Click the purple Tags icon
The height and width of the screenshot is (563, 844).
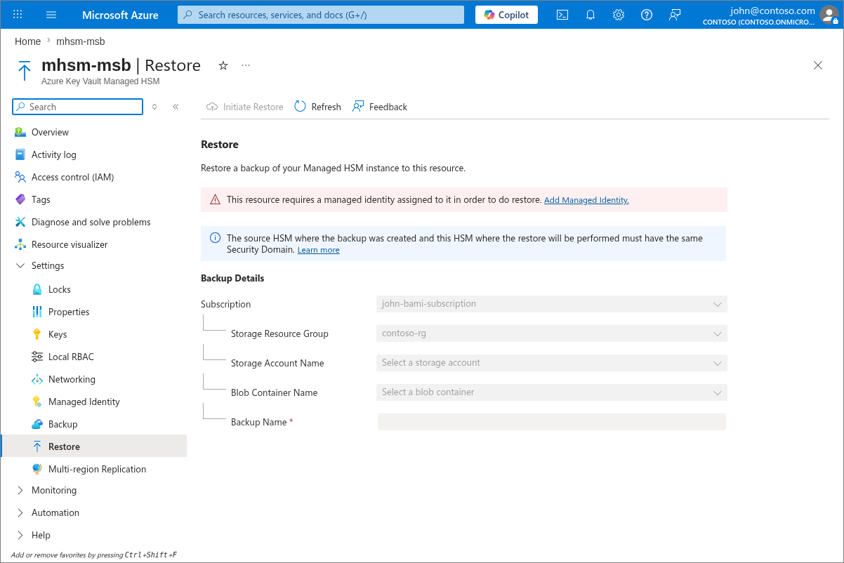(x=20, y=199)
